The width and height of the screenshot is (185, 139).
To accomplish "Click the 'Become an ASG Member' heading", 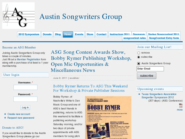I will click(19, 47).
